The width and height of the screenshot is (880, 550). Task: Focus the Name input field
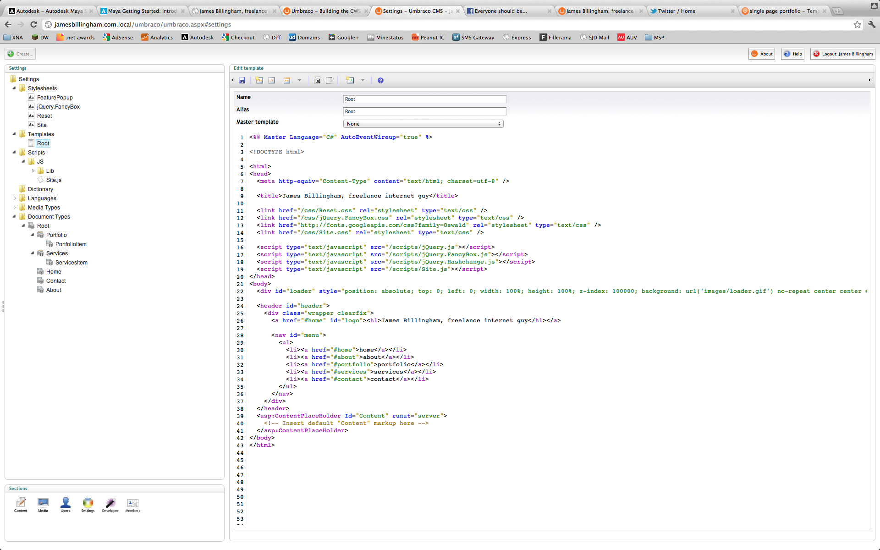click(425, 99)
